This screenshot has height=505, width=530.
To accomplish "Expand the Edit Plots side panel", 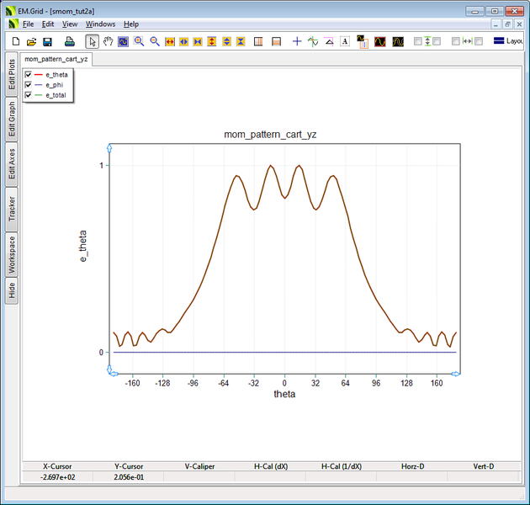I will pos(12,75).
